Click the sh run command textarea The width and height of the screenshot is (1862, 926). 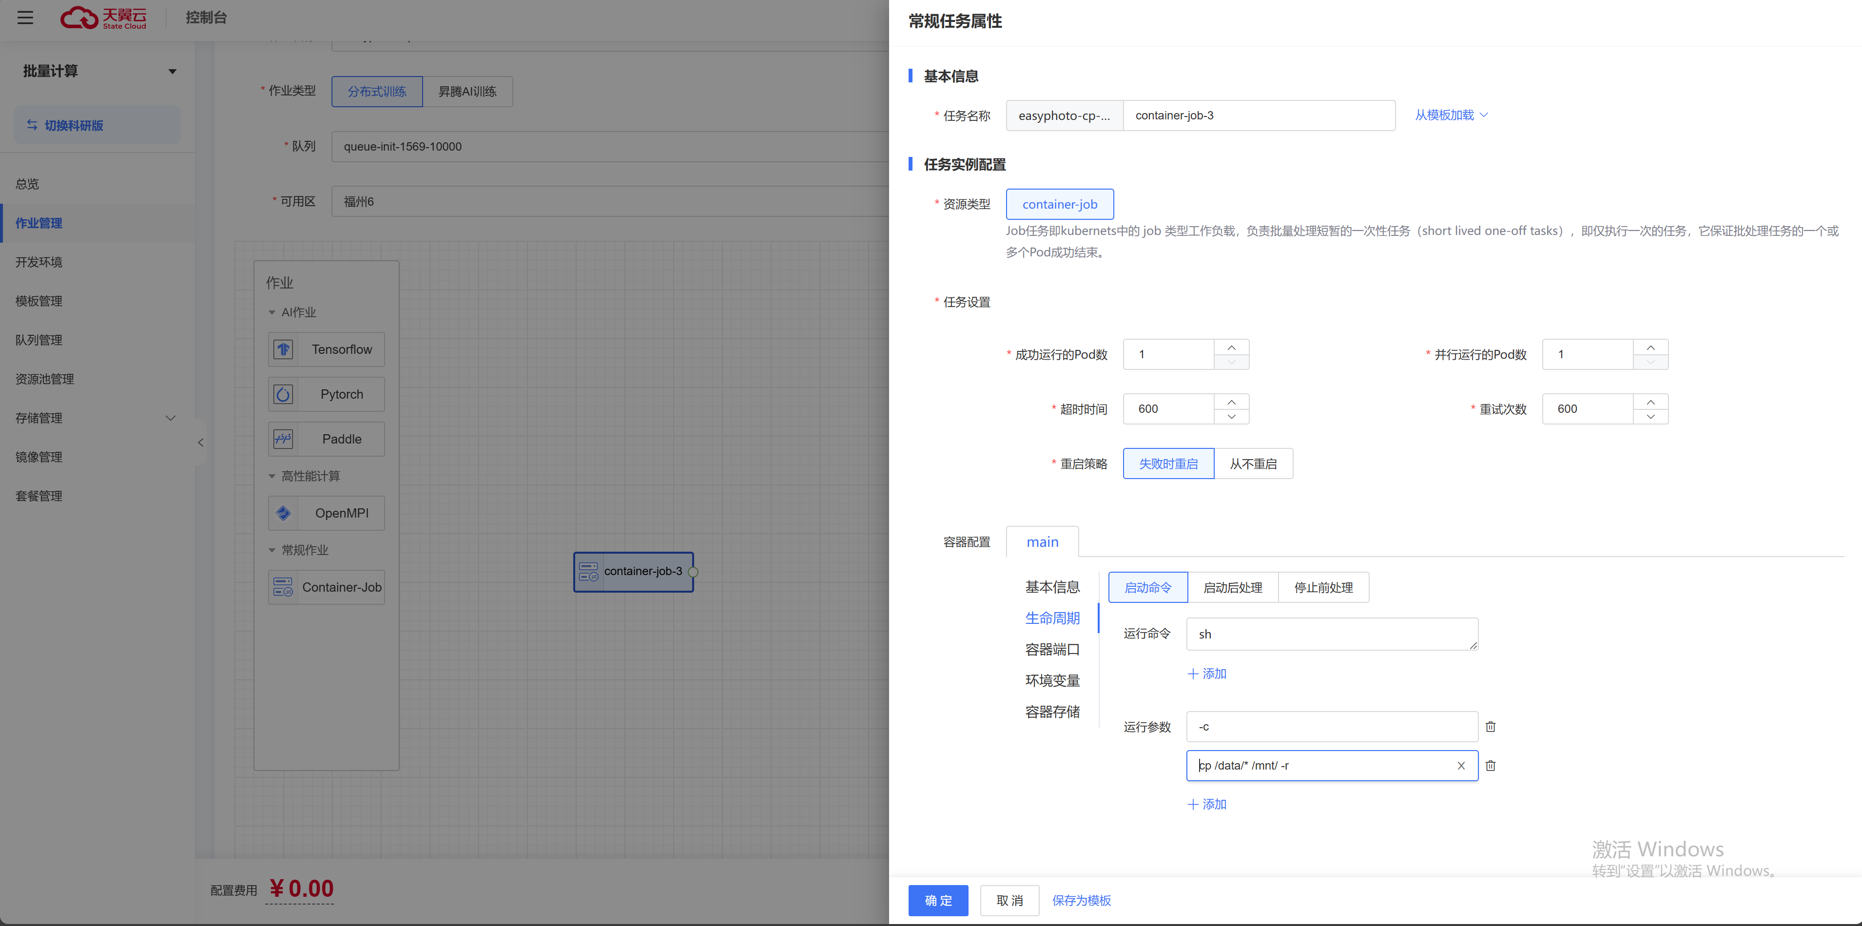[x=1332, y=635]
